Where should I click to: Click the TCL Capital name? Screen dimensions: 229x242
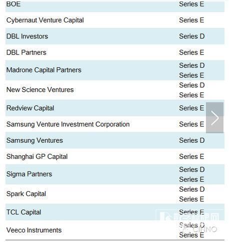pos(23,212)
